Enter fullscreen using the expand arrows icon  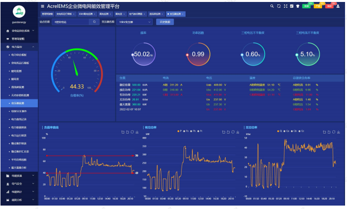tap(286, 6)
